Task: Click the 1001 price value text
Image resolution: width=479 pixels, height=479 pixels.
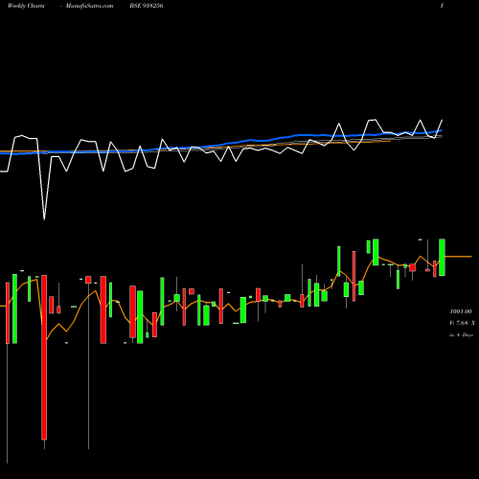Action: tap(461, 311)
